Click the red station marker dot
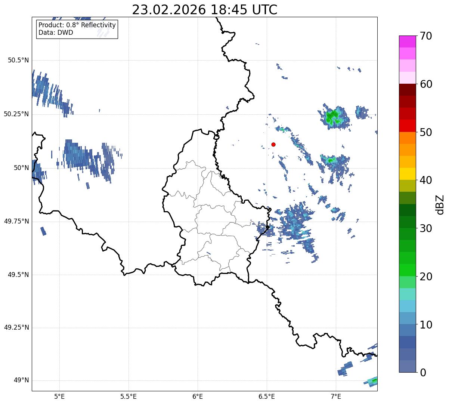This screenshot has width=449, height=404. click(x=273, y=144)
